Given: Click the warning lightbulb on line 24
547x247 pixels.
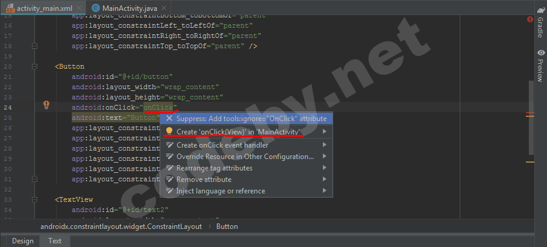Looking at the screenshot, I should coord(46,105).
